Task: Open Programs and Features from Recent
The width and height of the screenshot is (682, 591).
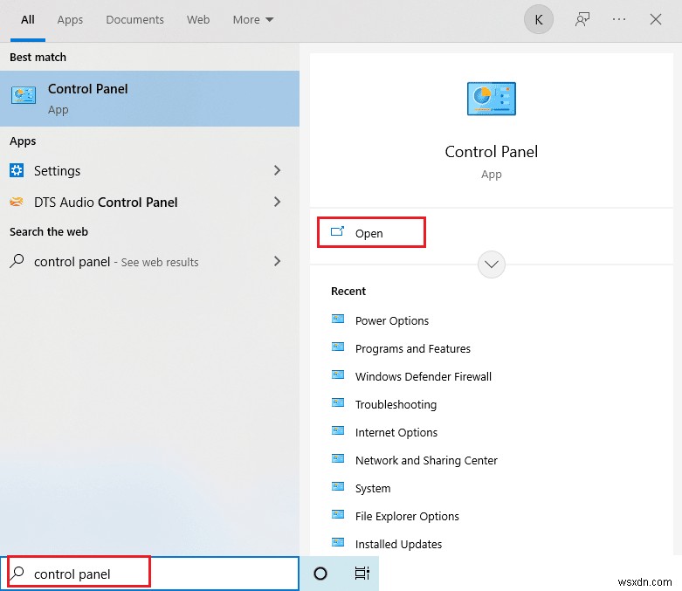Action: point(413,348)
